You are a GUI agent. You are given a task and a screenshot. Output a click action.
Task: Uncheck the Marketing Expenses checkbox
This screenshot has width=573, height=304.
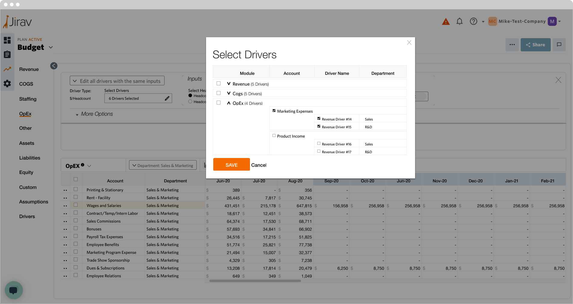[274, 111]
